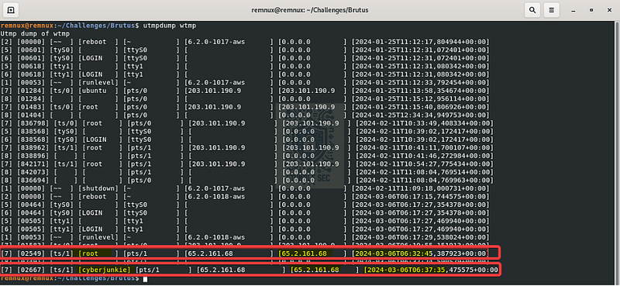This screenshot has height=286, width=620.
Task: Maximize the terminal window
Action: (x=591, y=10)
